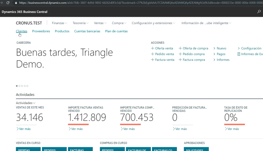
Task: Select the third carousel dot indicator
Action: tap(22, 86)
